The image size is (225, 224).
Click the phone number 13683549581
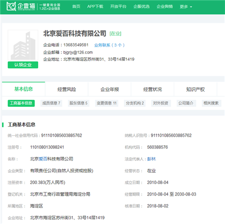76,45
